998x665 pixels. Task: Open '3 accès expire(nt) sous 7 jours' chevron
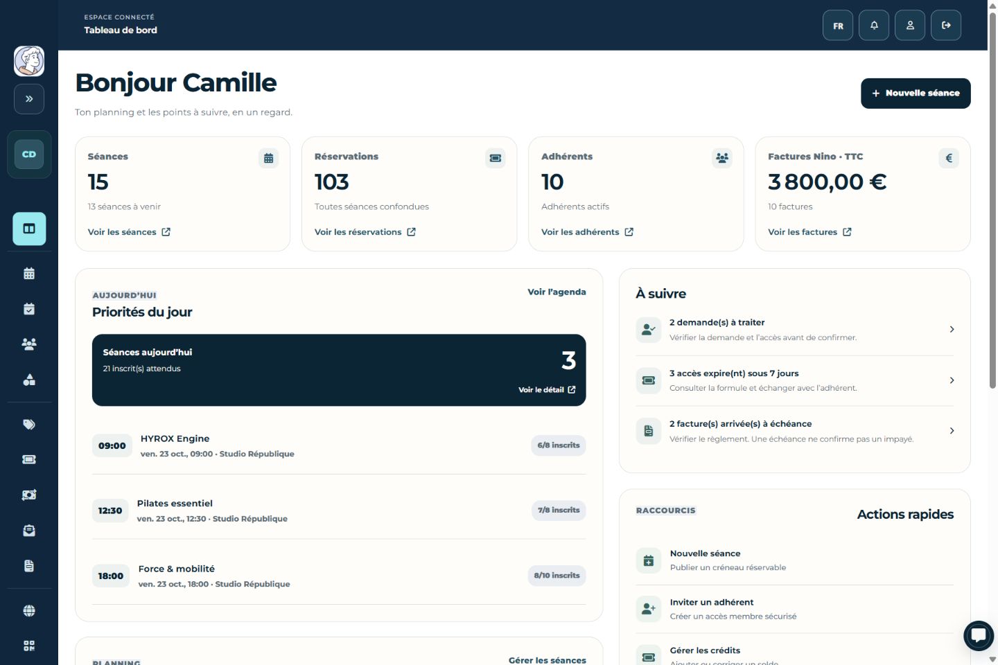pos(952,380)
